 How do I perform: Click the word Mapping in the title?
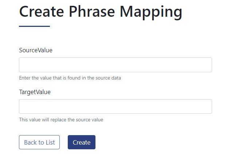pyautogui.click(x=151, y=12)
